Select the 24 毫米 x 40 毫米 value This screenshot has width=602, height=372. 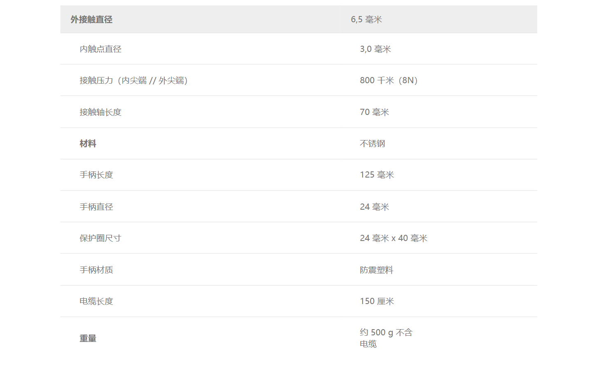pyautogui.click(x=394, y=238)
